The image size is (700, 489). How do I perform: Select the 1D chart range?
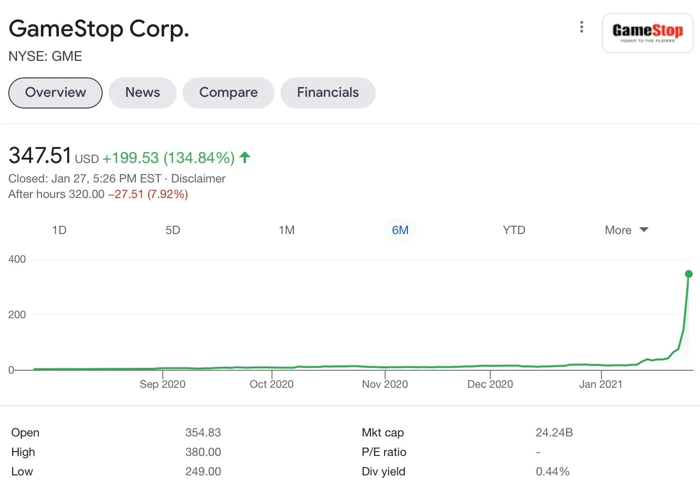(59, 230)
